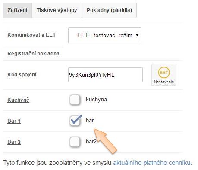Click the Komunikovat s EET label

click(31, 35)
